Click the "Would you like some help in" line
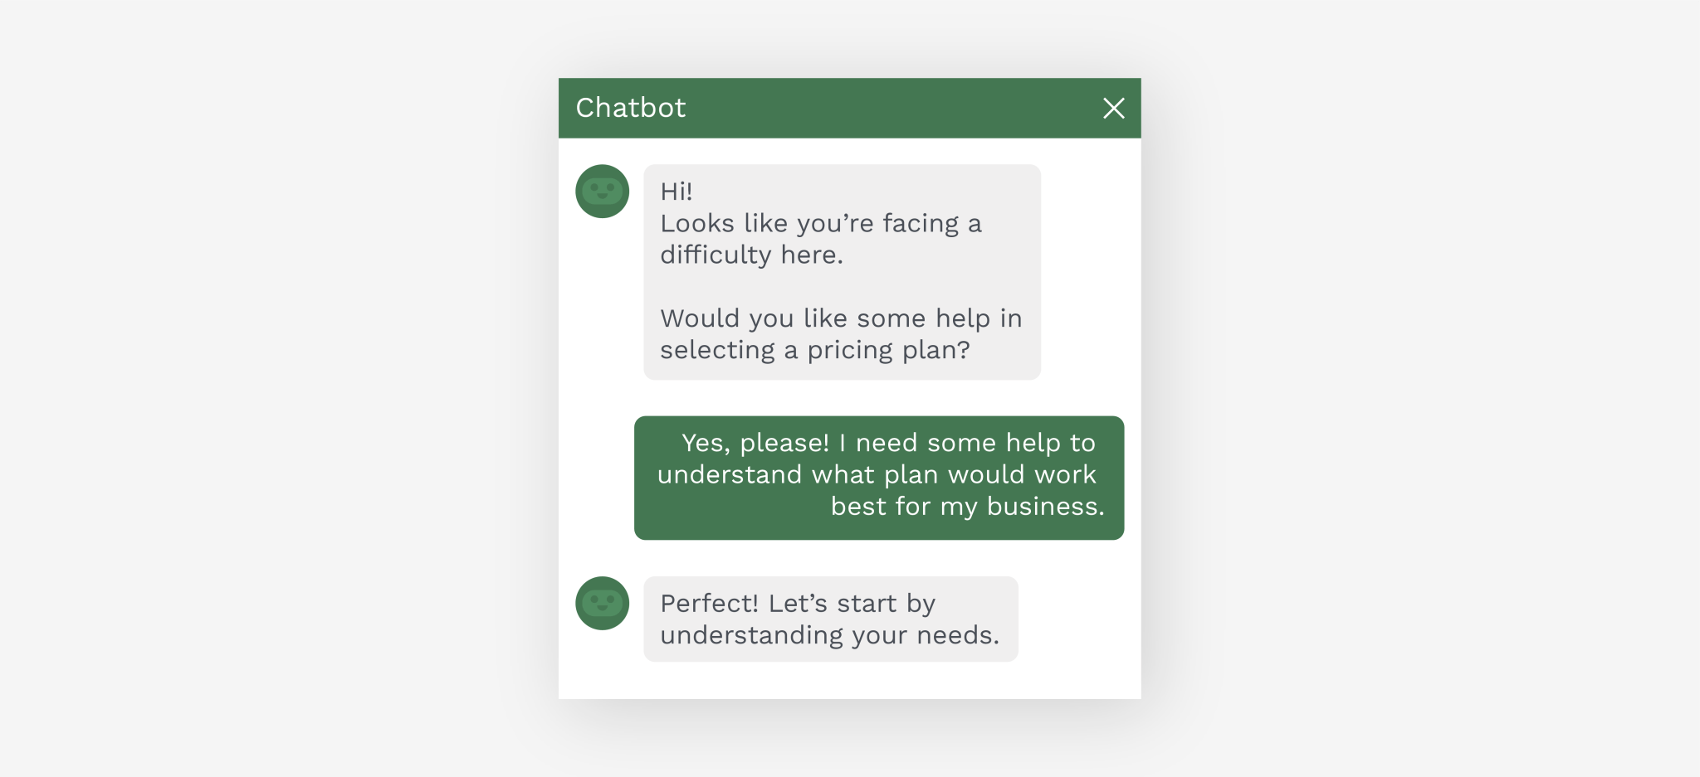1700x777 pixels. (841, 318)
